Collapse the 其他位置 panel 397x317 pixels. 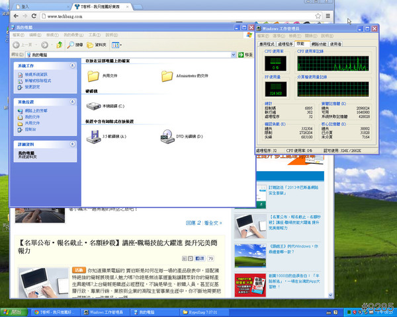coord(74,102)
